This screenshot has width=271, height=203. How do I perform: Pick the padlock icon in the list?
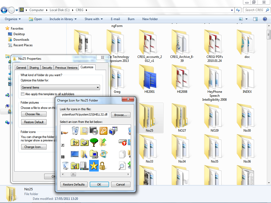[x=103, y=166]
